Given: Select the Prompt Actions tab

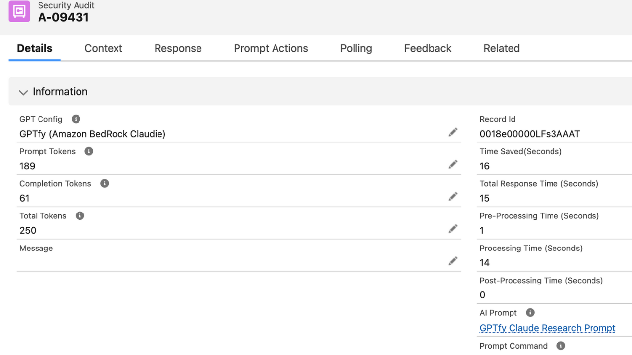Looking at the screenshot, I should tap(271, 48).
